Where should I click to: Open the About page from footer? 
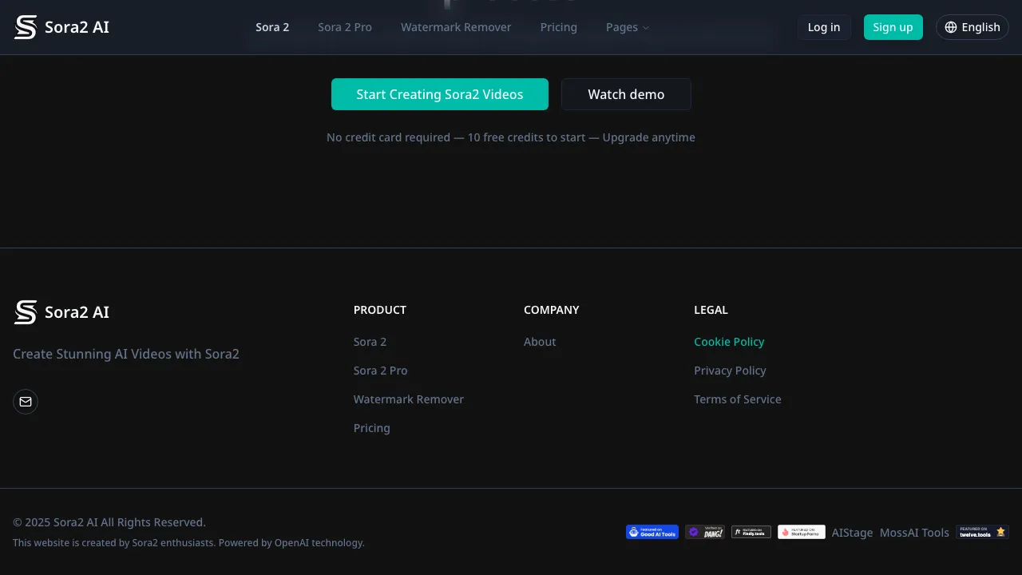[x=540, y=342]
